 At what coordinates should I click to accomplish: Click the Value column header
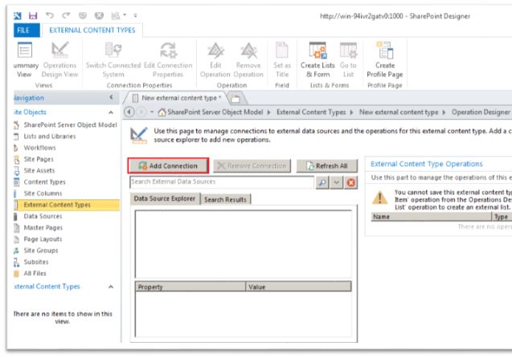click(x=298, y=287)
